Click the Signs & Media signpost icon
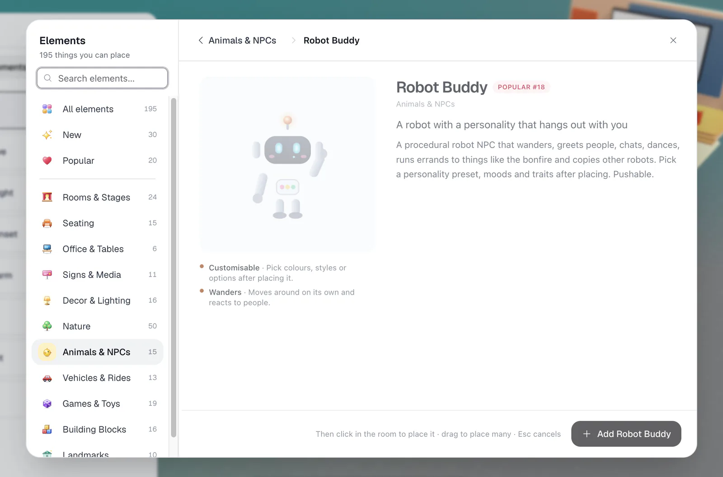 [47, 274]
